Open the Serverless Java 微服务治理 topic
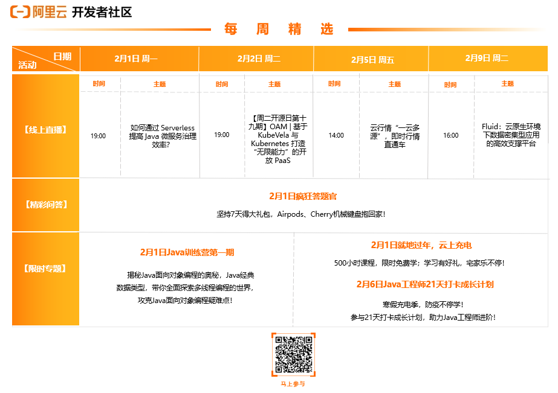Image resolution: width=558 pixels, height=393 pixels. point(162,136)
